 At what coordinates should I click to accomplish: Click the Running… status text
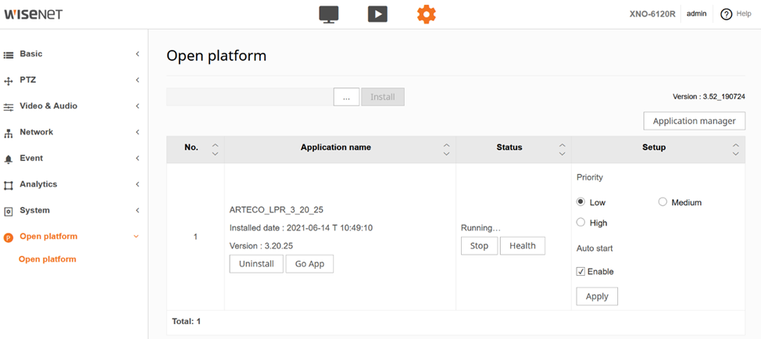481,228
